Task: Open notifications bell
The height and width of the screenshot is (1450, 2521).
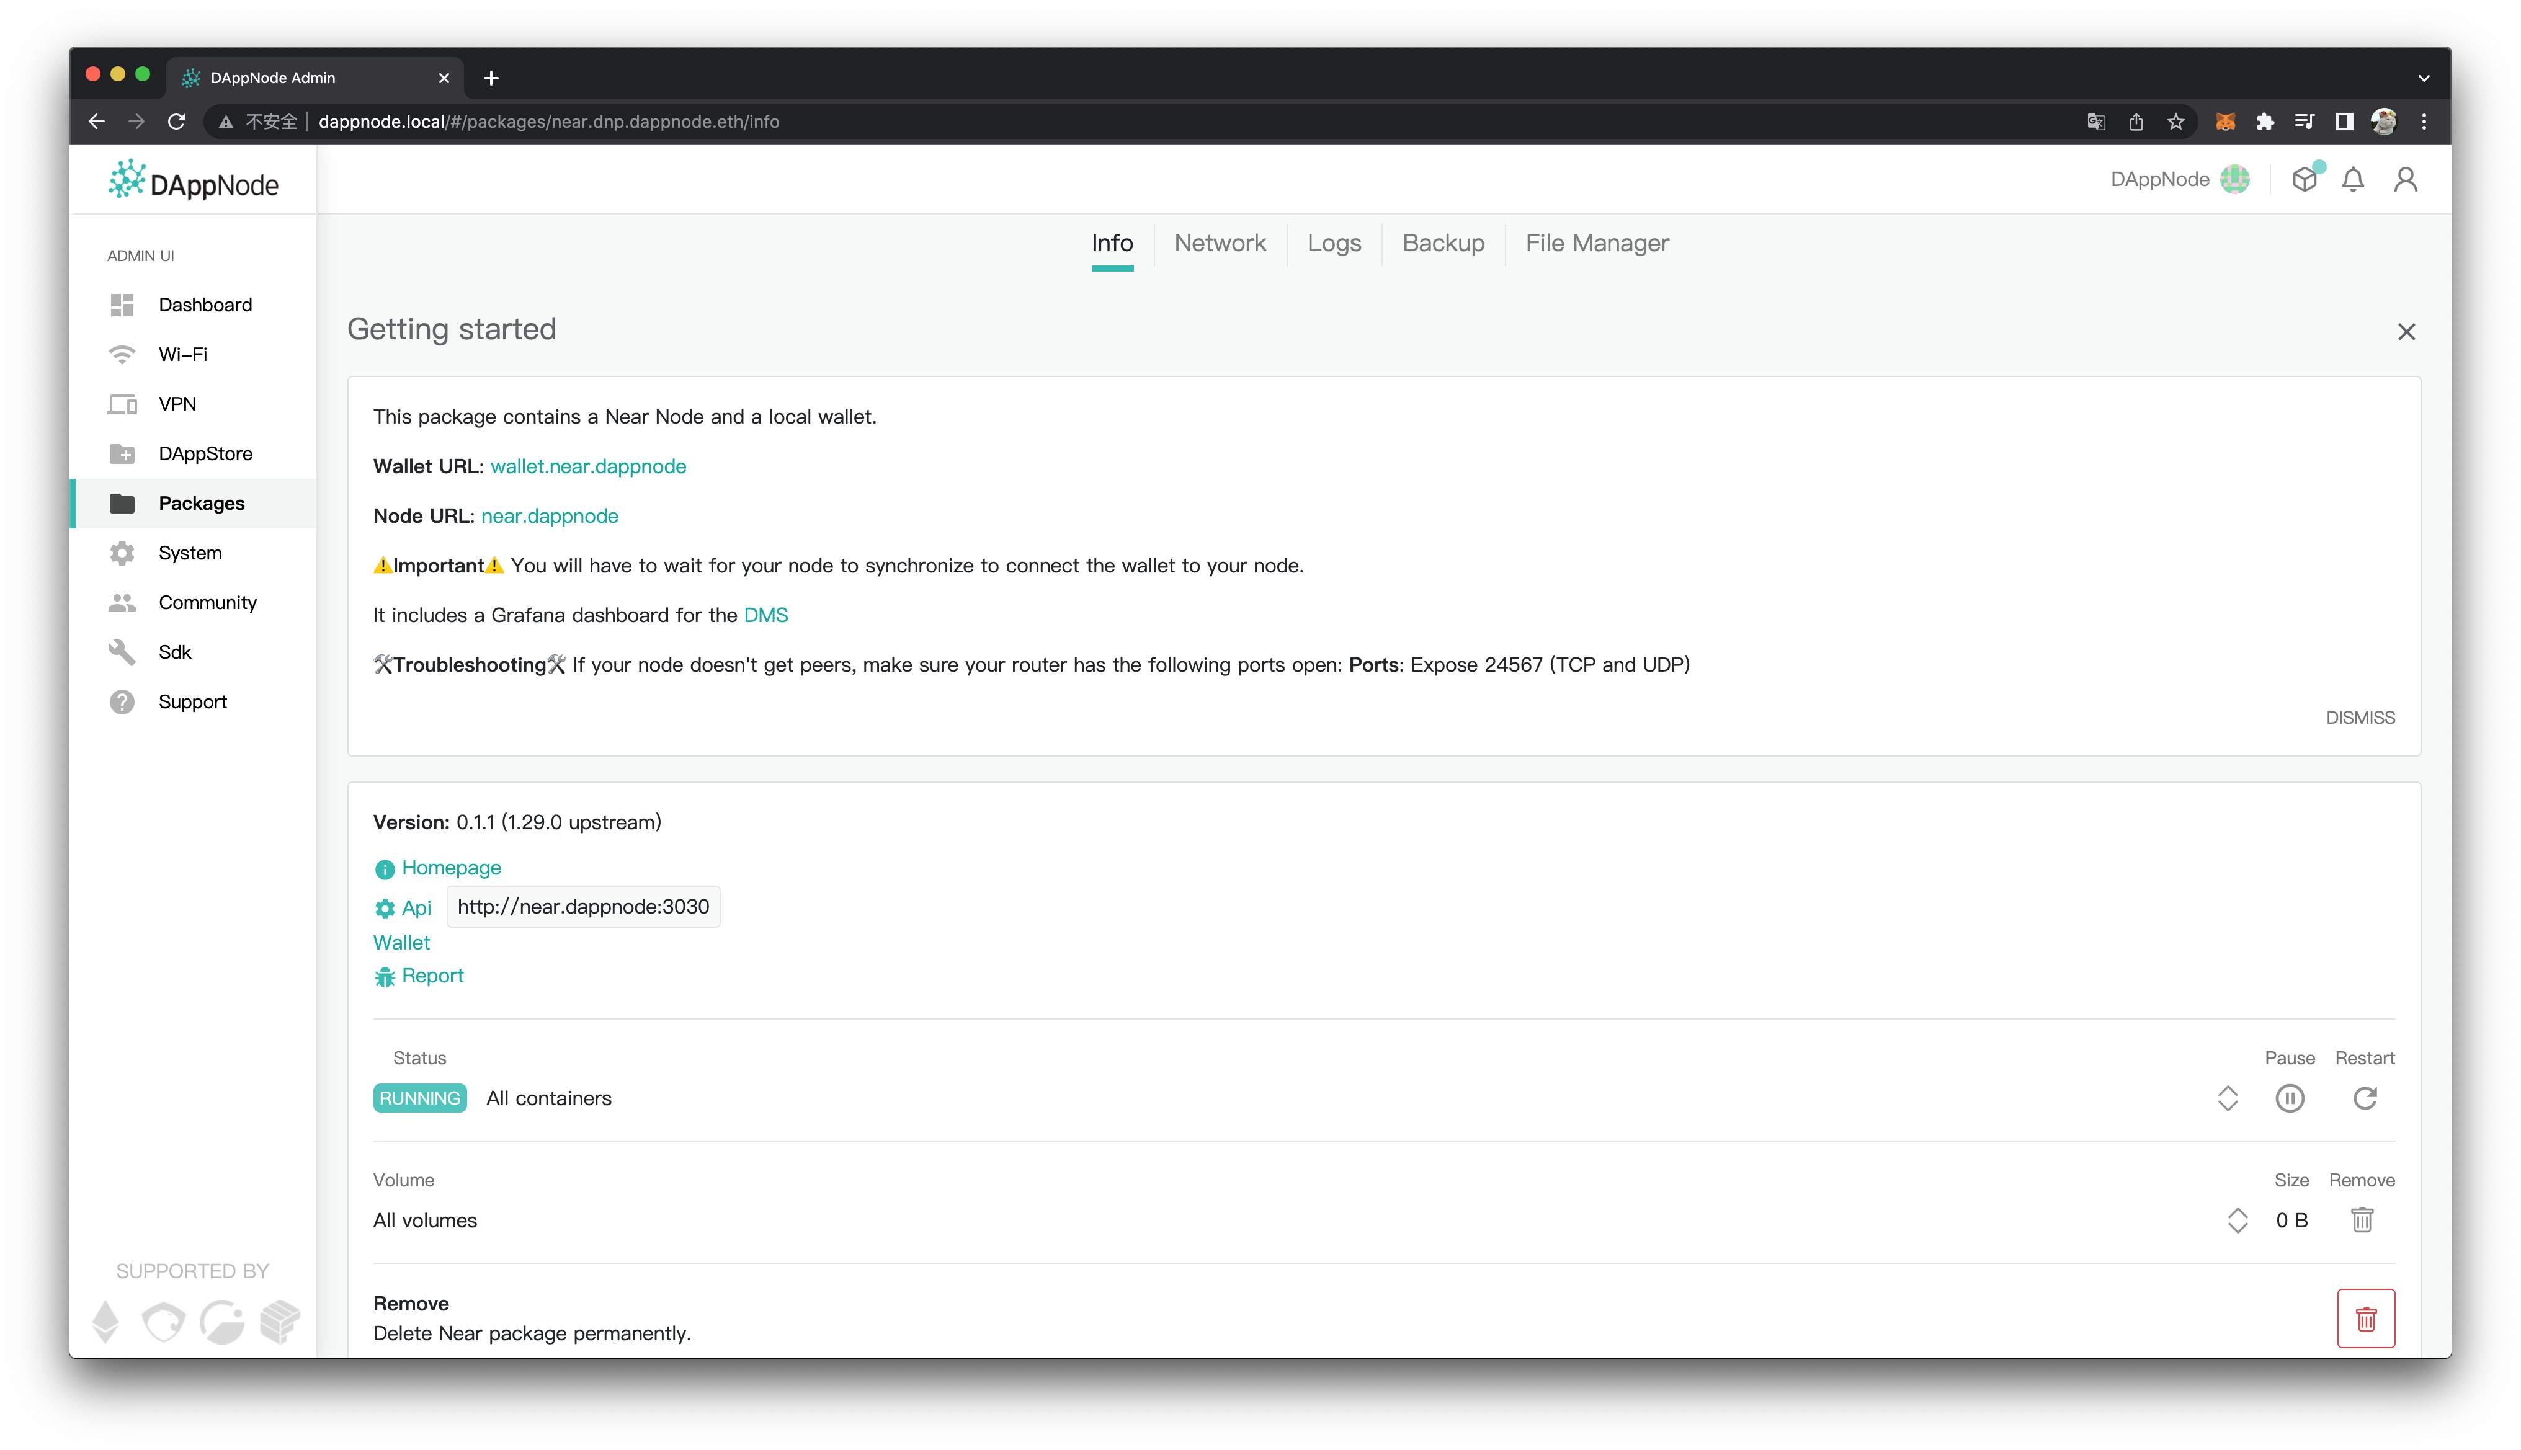Action: (2353, 179)
